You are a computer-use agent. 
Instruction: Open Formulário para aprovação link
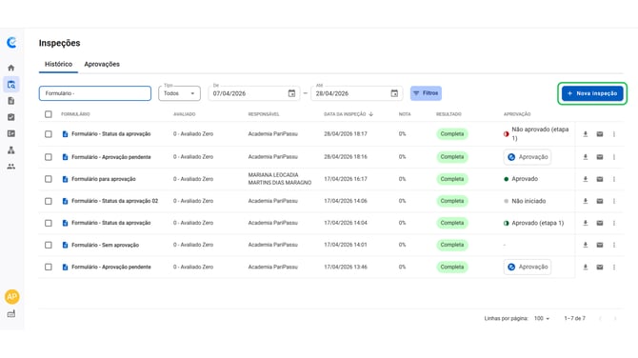[104, 179]
